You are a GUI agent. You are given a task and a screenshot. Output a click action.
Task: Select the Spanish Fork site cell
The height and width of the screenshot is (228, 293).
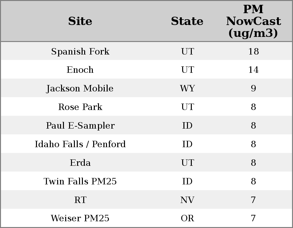[80, 52]
